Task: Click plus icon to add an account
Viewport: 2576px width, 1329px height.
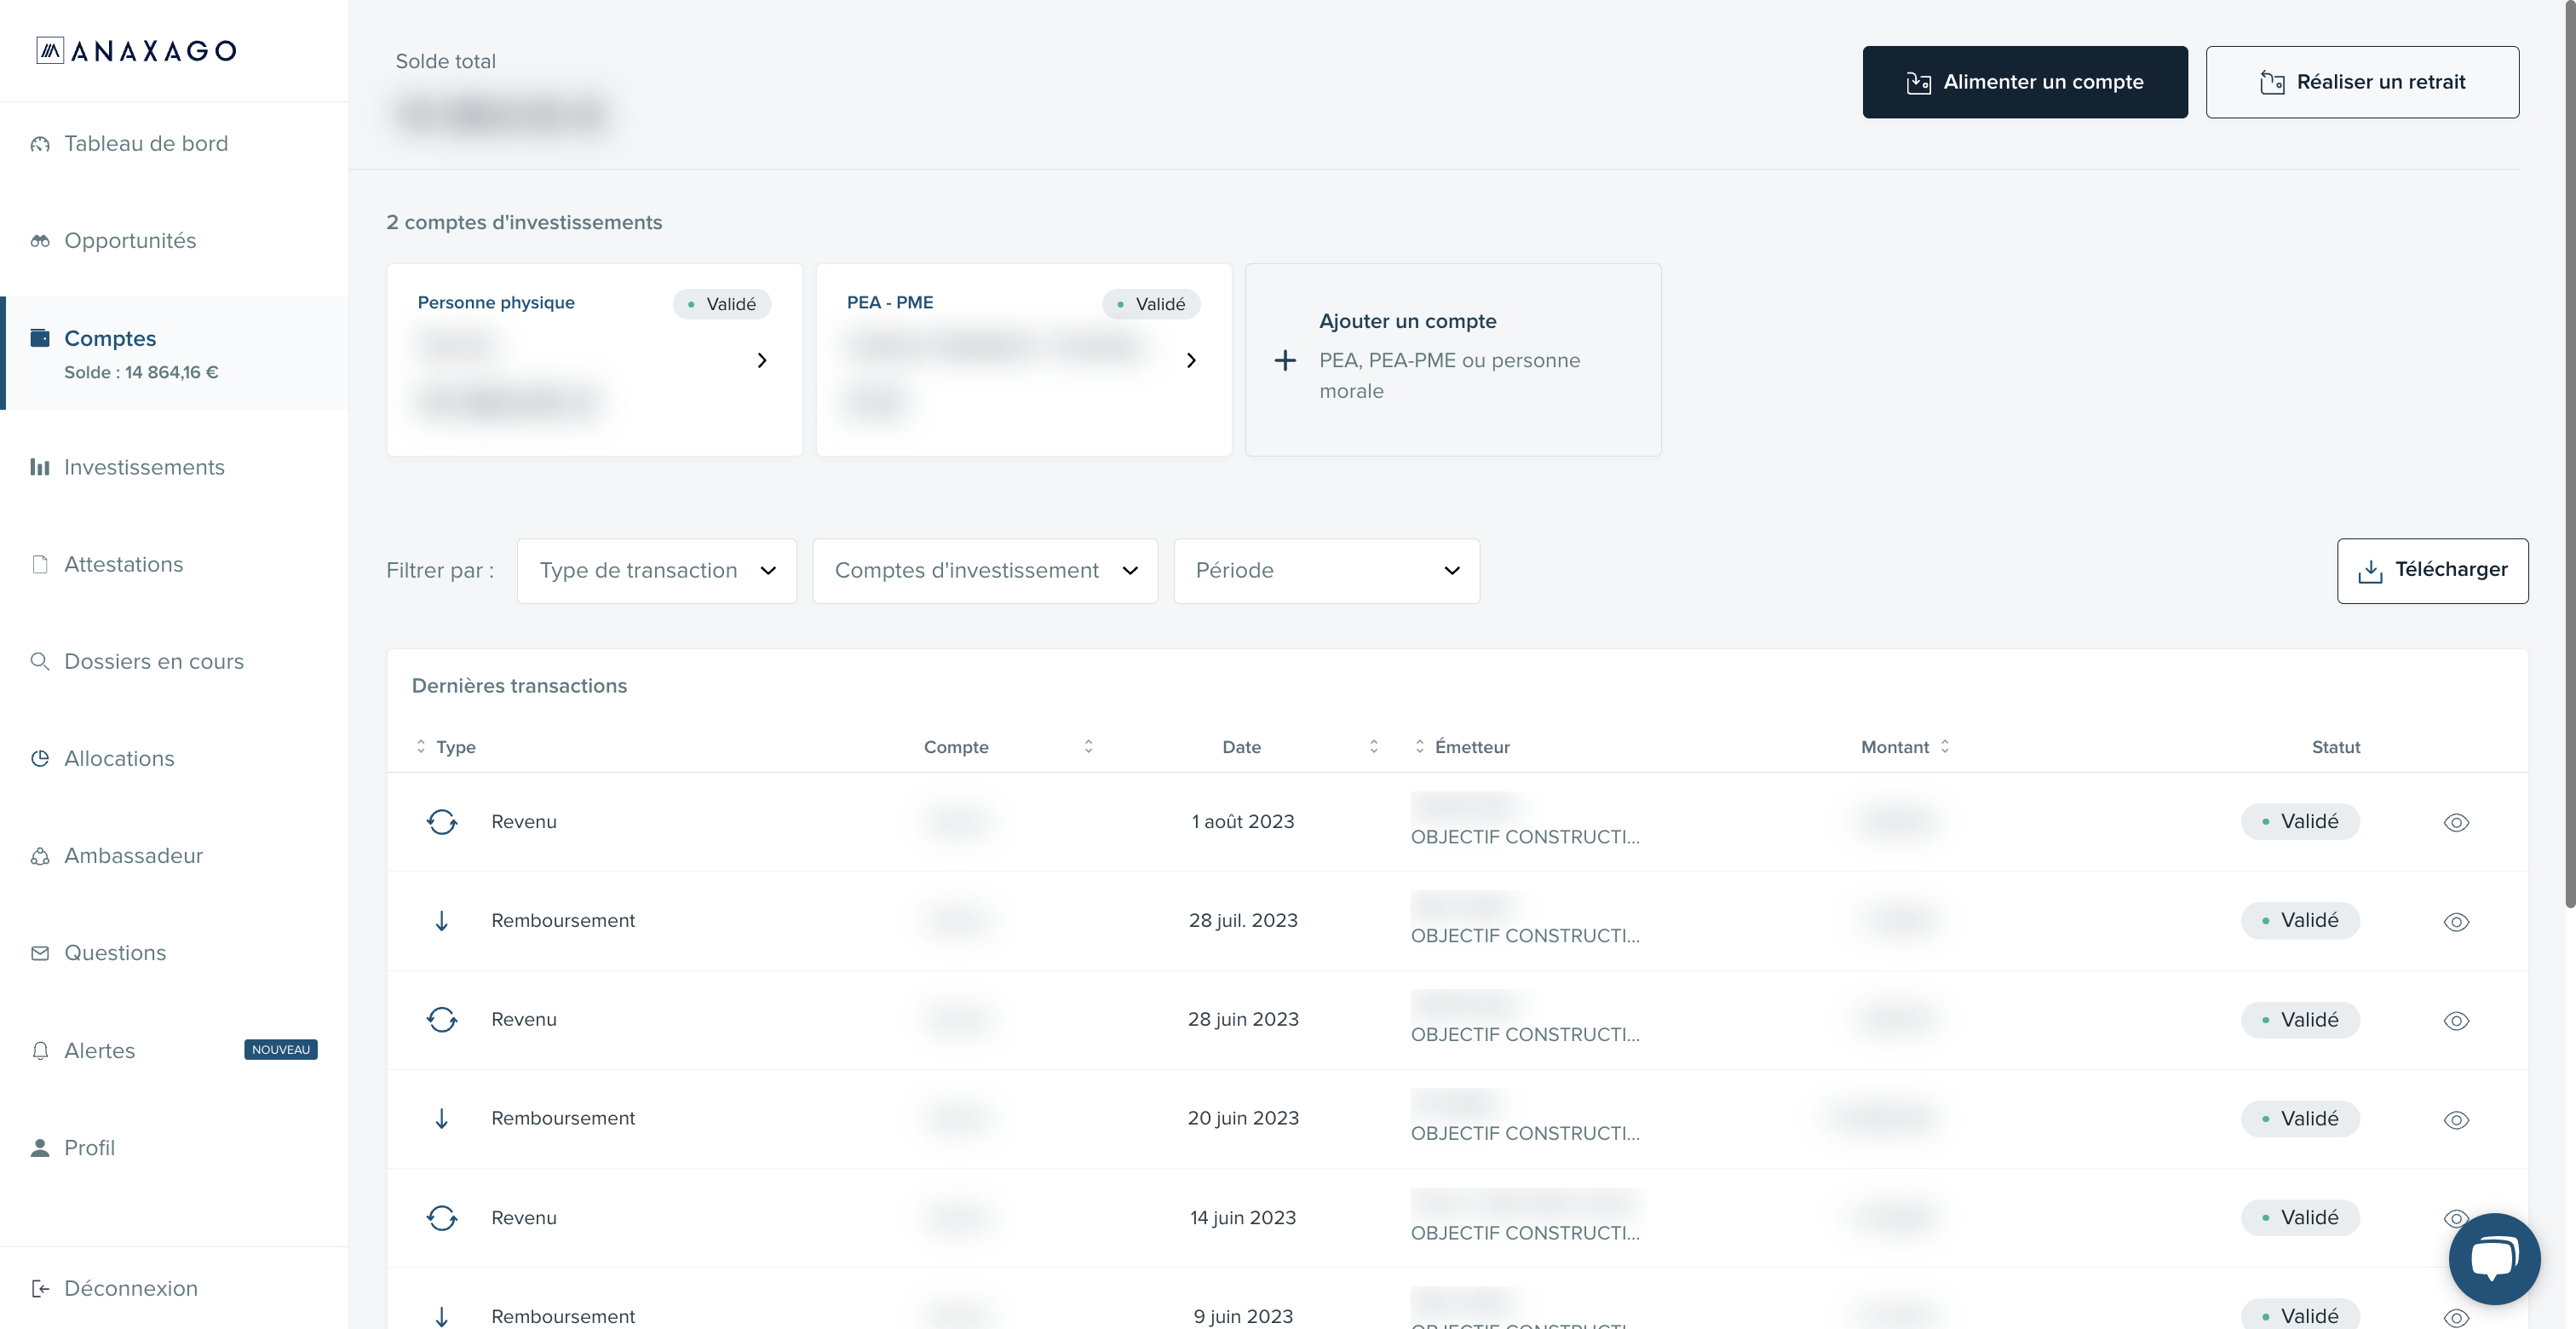Action: coord(1285,360)
